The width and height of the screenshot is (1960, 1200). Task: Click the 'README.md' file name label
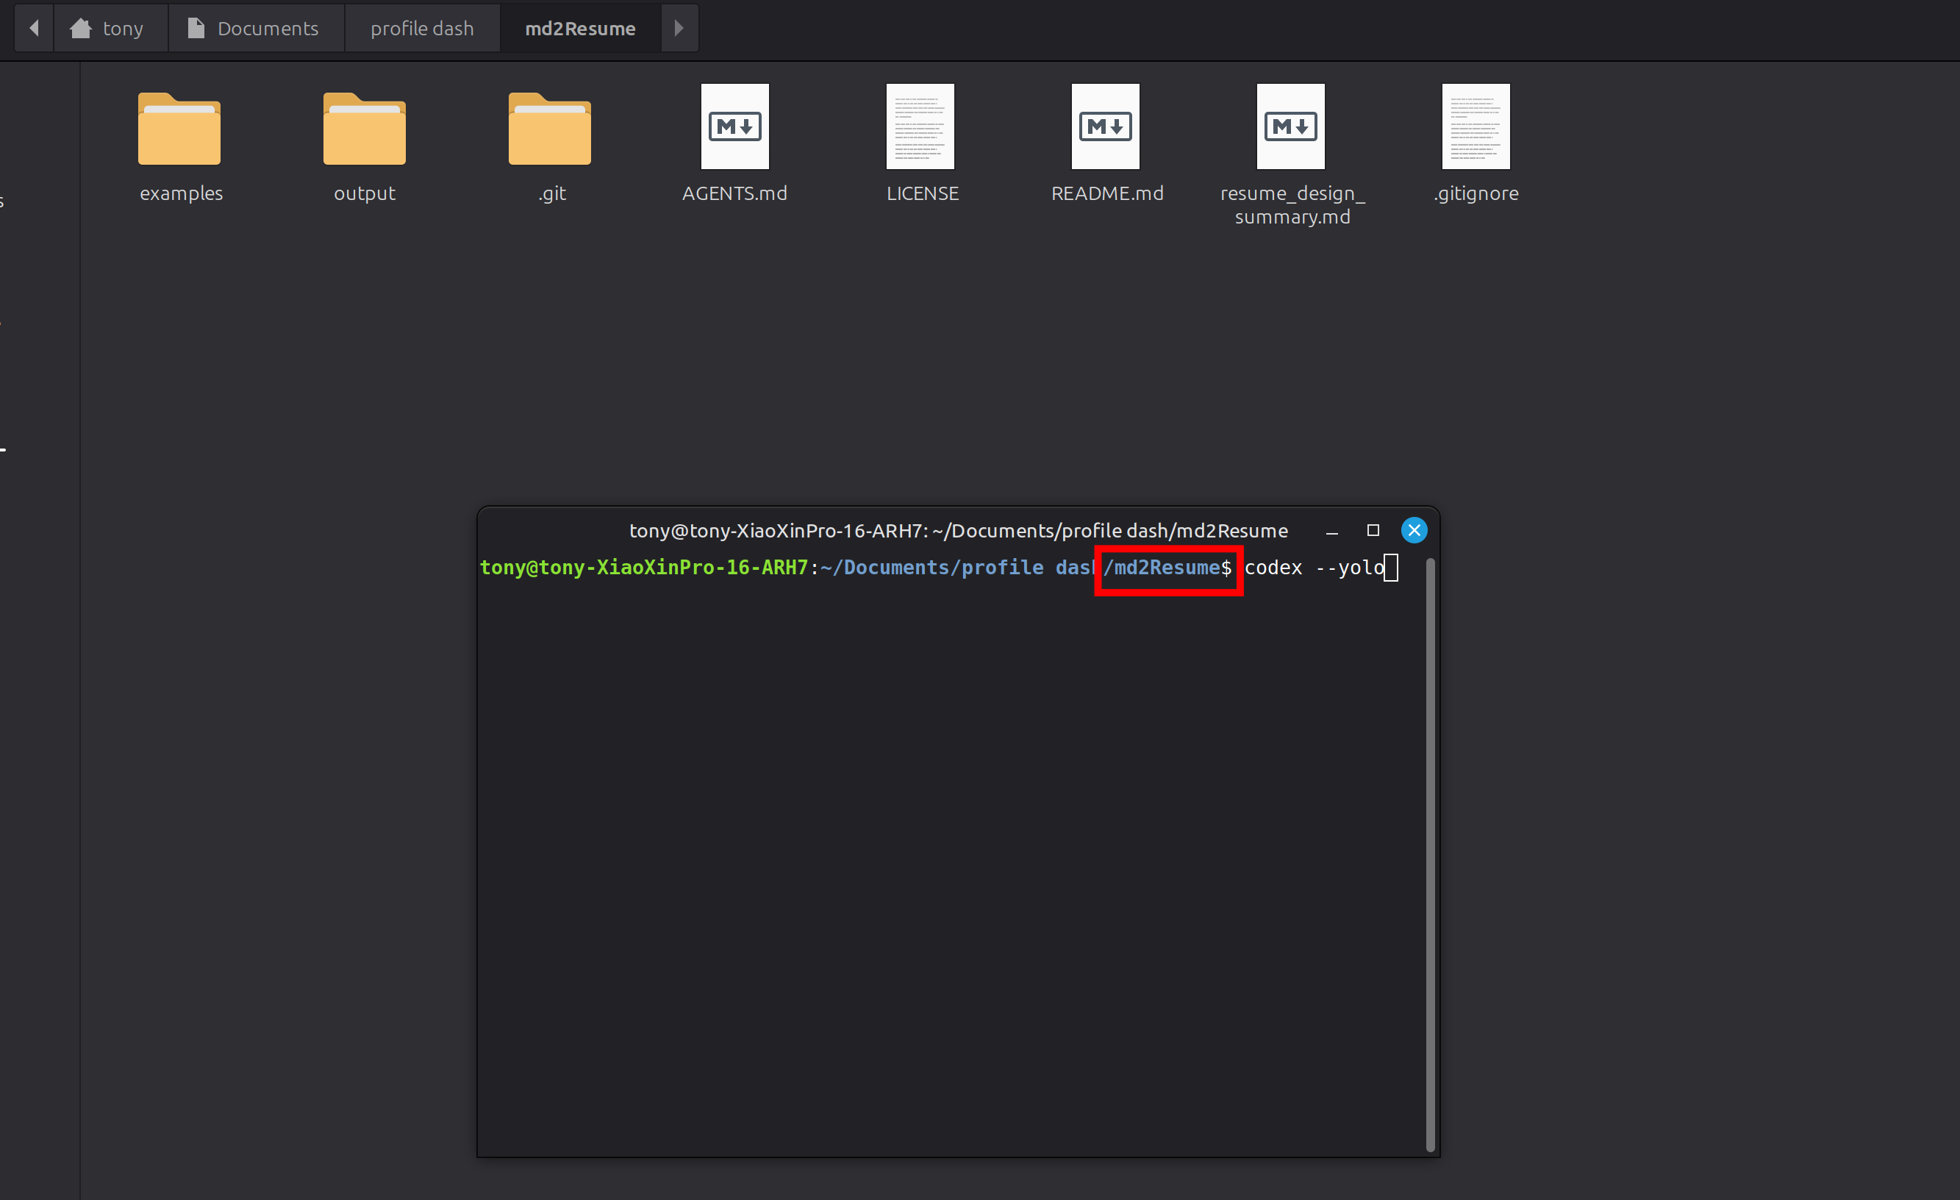pyautogui.click(x=1107, y=193)
